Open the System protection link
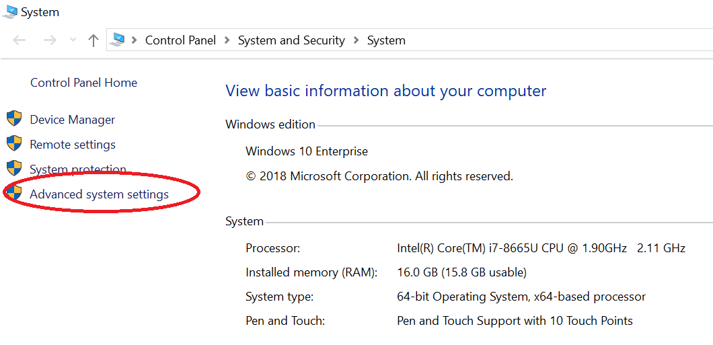713x345 pixels. [78, 169]
